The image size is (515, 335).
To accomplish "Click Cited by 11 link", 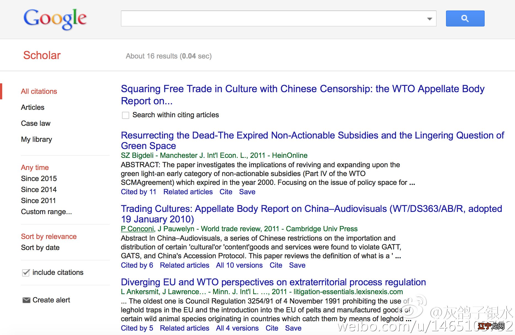I will tap(138, 192).
